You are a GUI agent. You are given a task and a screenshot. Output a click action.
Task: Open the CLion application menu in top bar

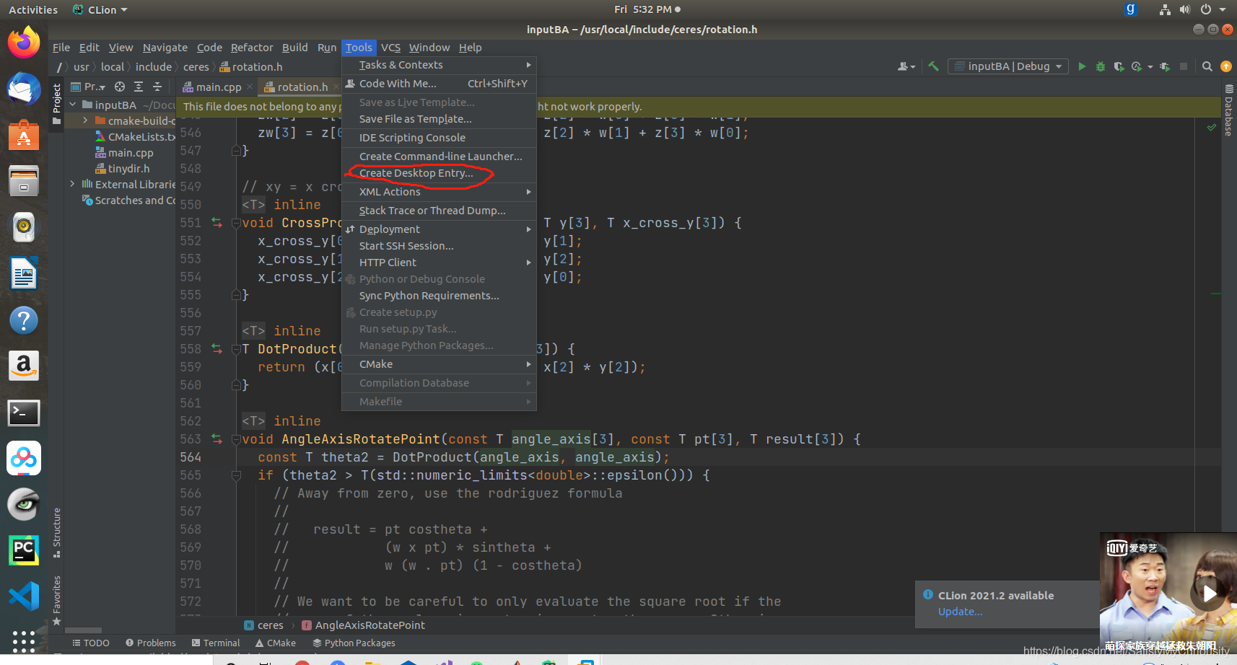(x=100, y=9)
